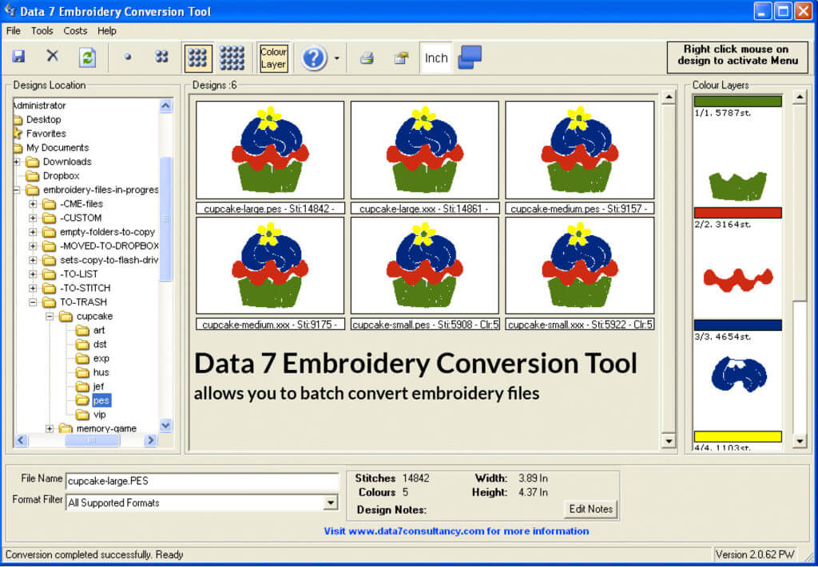The image size is (818, 567).
Task: Toggle measurement units via the Inch button
Action: coord(435,57)
